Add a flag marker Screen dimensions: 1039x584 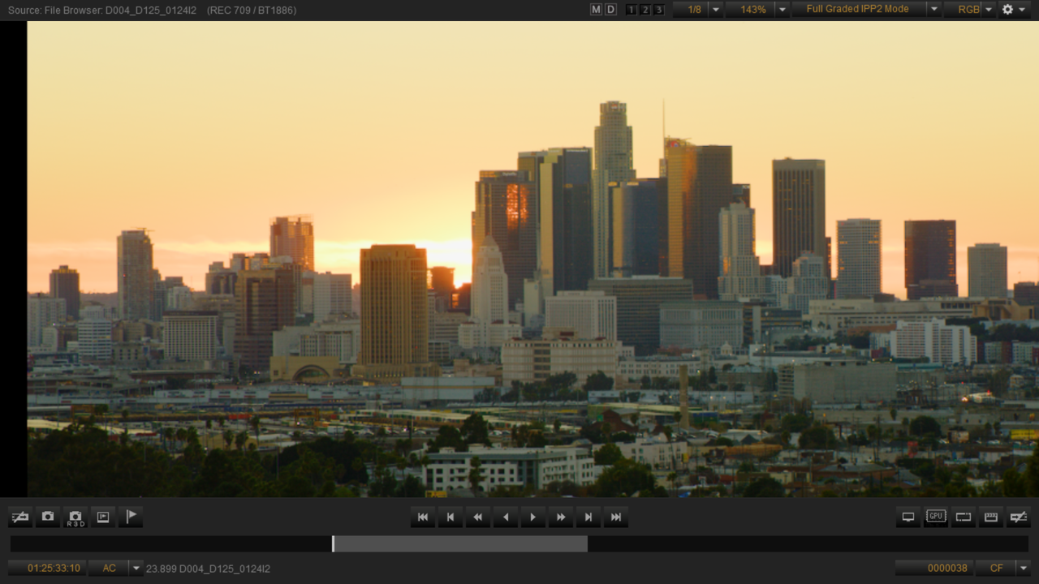pyautogui.click(x=130, y=517)
